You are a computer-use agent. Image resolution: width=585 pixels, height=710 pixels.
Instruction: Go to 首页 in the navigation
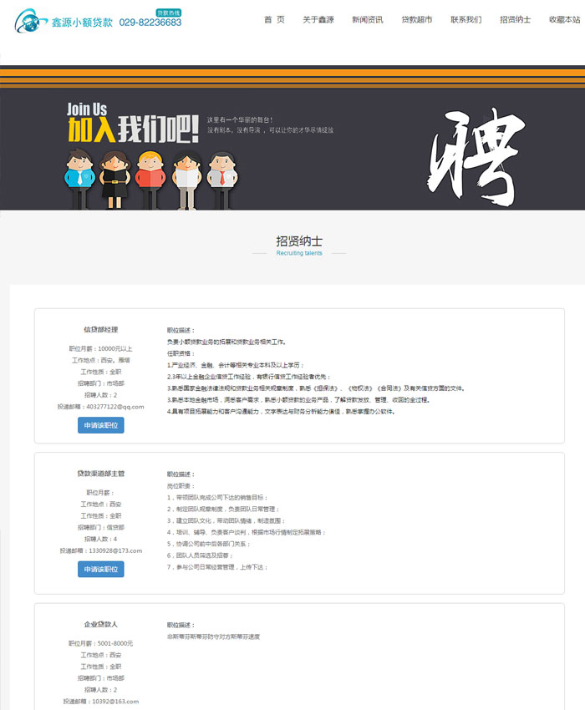tap(274, 19)
